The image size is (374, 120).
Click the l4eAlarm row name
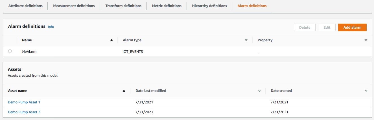tap(29, 52)
